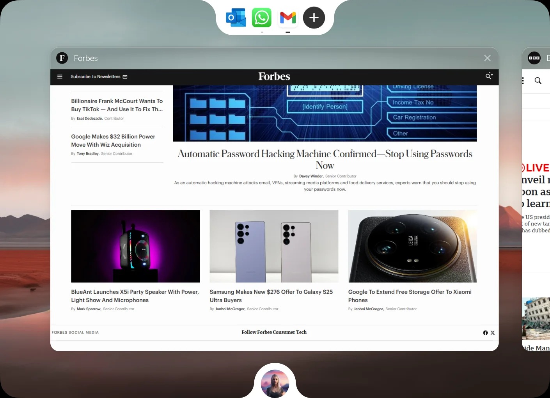Viewport: 550px width, 398px height.
Task: Open Forbes X social icon
Action: (x=493, y=333)
